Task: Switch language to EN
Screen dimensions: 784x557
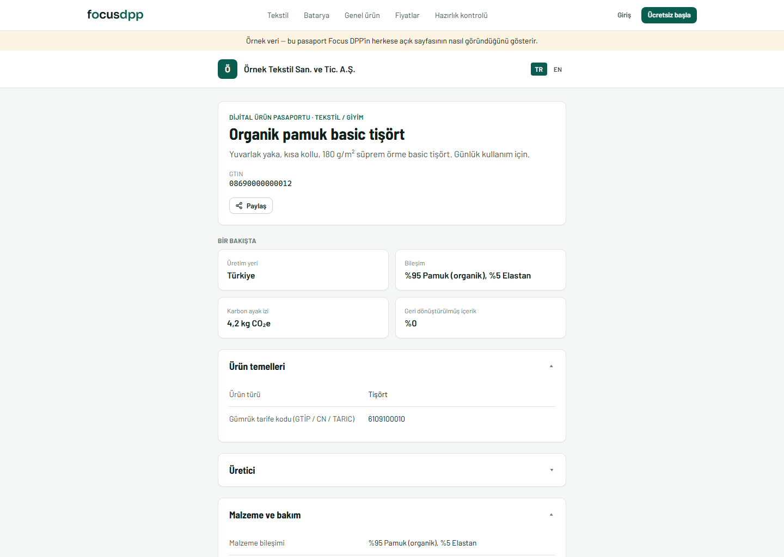Action: [x=558, y=69]
